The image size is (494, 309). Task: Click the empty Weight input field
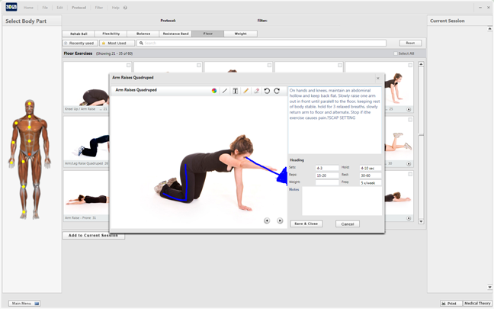[x=327, y=182]
